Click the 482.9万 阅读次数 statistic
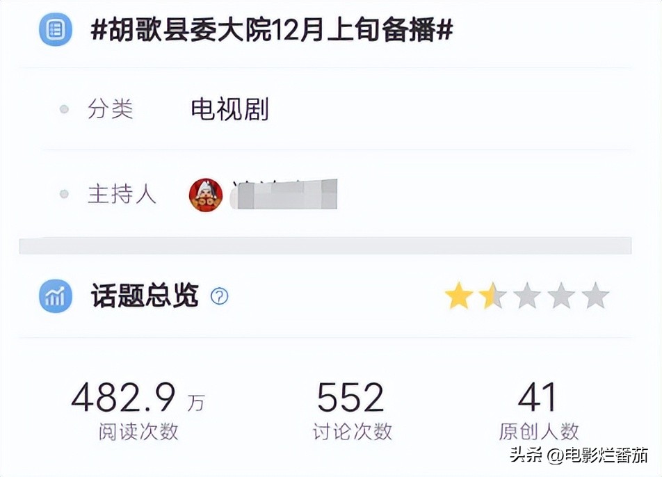The width and height of the screenshot is (662, 477). tap(138, 411)
